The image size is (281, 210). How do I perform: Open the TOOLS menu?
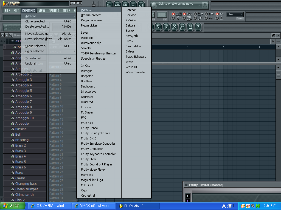(66, 11)
